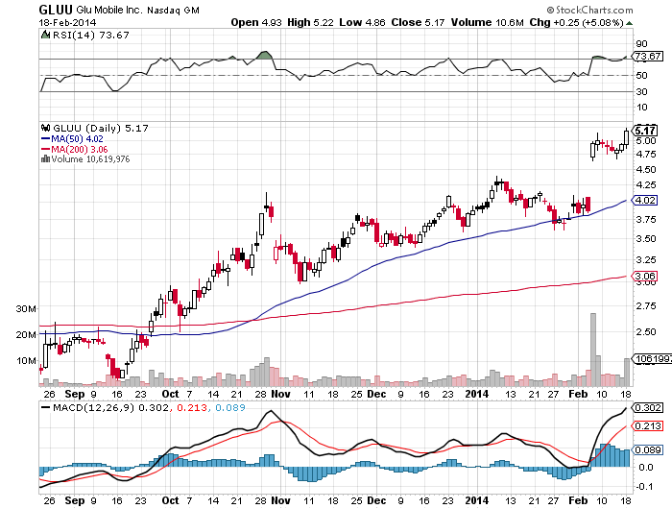Click the 2.50 price axis tick

tap(646, 332)
